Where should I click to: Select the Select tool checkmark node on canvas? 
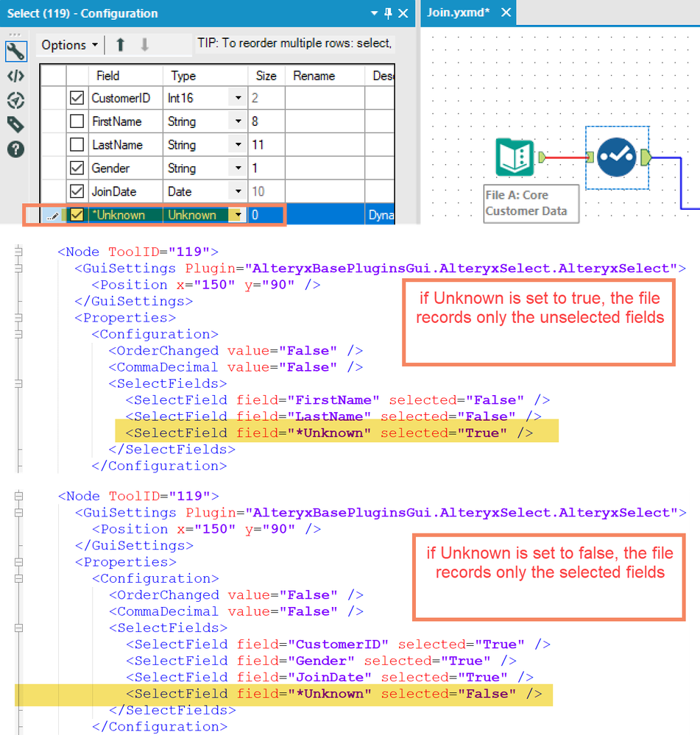pyautogui.click(x=617, y=157)
